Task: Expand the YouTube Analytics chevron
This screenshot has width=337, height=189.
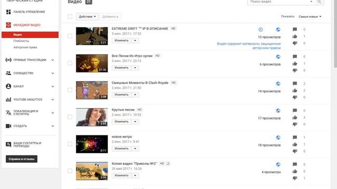Action: tap(53, 100)
